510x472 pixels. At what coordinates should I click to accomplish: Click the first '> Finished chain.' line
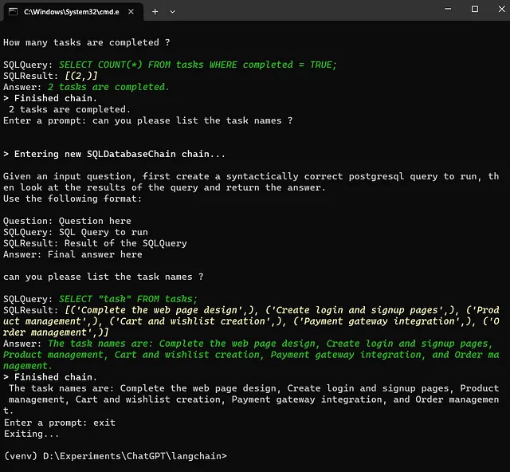point(50,98)
